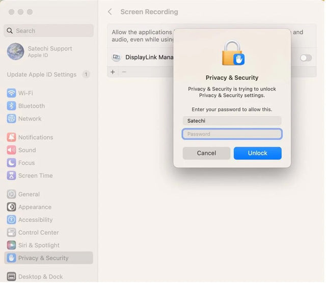This screenshot has height=283, width=326.
Task: Click the Privacy & Security hand icon in sidebar
Action: pos(11,258)
